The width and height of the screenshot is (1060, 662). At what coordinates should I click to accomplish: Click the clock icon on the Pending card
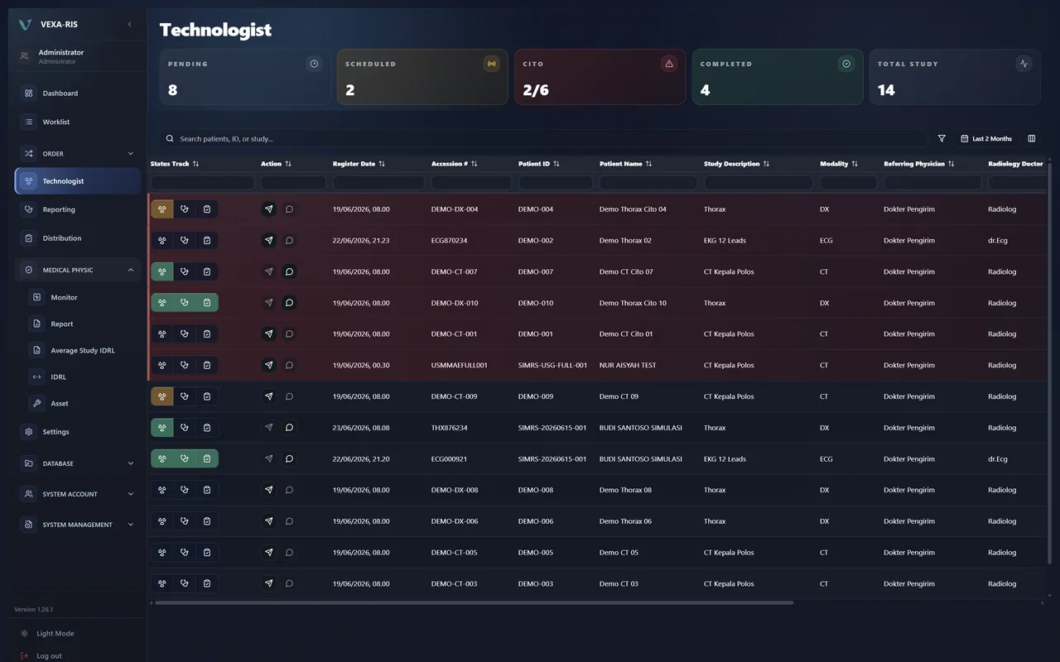tap(314, 64)
